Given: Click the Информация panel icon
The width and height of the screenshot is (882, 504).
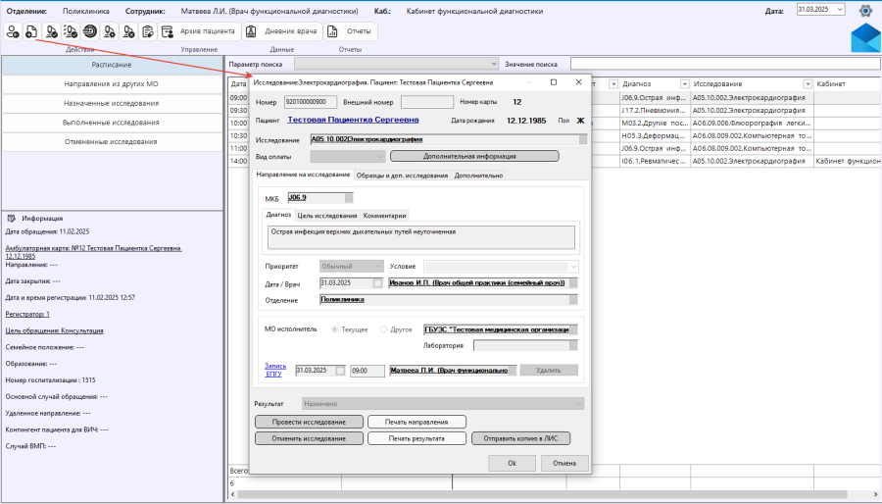Looking at the screenshot, I should (x=11, y=219).
